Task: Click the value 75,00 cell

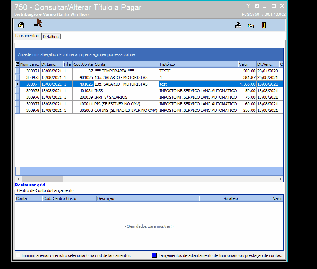Action: tap(248, 97)
